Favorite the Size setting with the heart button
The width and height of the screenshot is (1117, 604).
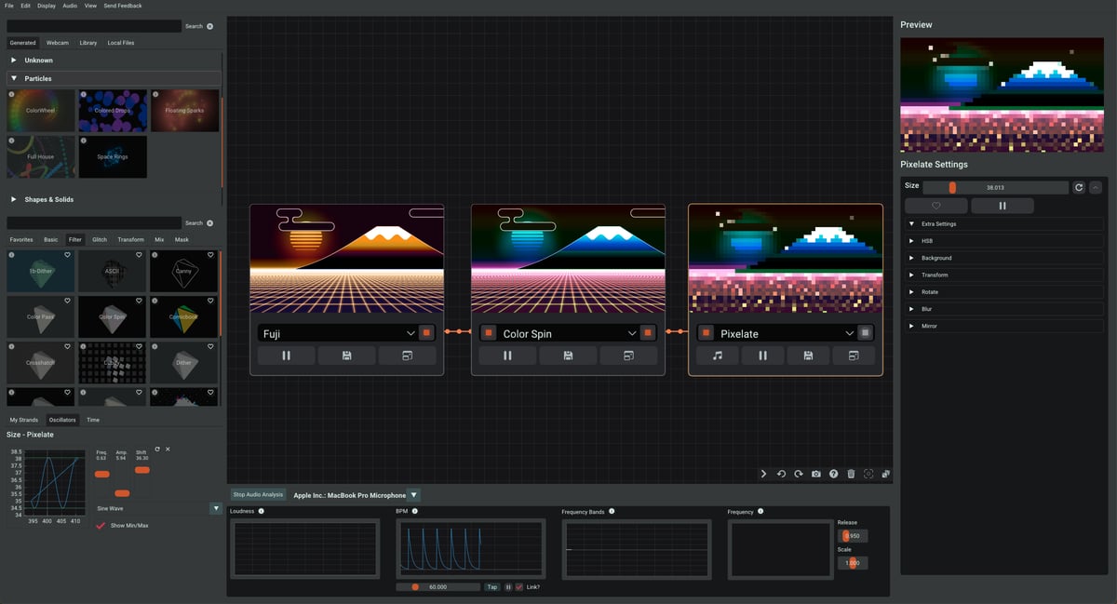pos(935,206)
